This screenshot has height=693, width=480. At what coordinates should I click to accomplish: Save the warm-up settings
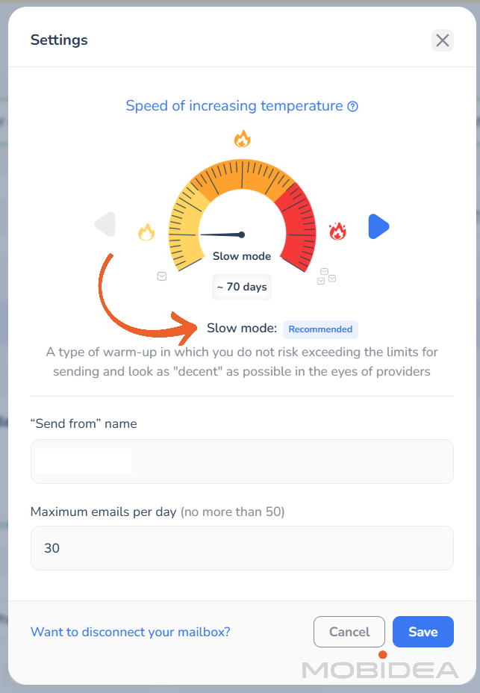point(423,632)
